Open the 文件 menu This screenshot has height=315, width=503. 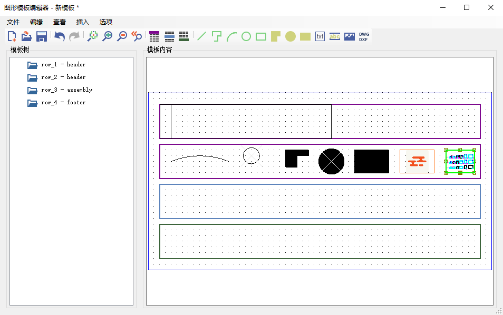click(x=13, y=22)
